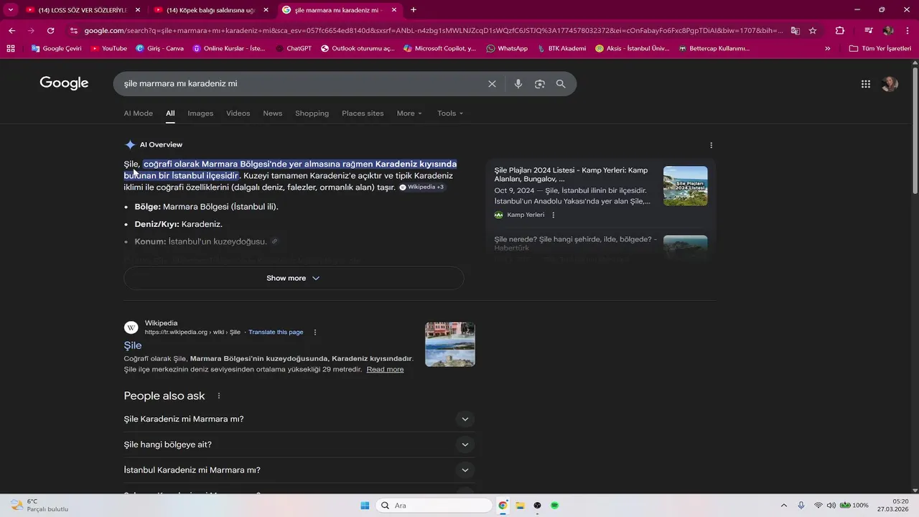Image resolution: width=919 pixels, height=517 pixels.
Task: Open Wikipedia result three-dot menu
Action: [314, 332]
